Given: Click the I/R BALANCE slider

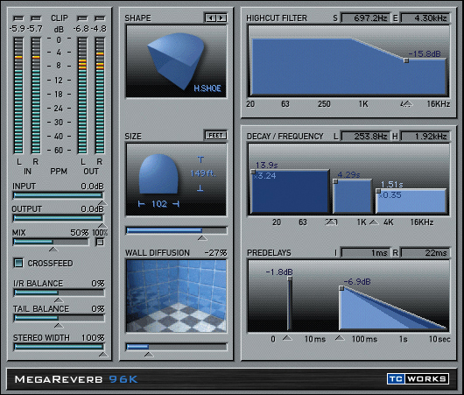Looking at the screenshot, I should tap(59, 293).
